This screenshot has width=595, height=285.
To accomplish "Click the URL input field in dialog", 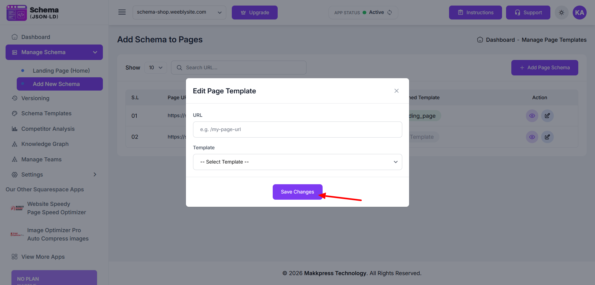I will pyautogui.click(x=297, y=130).
